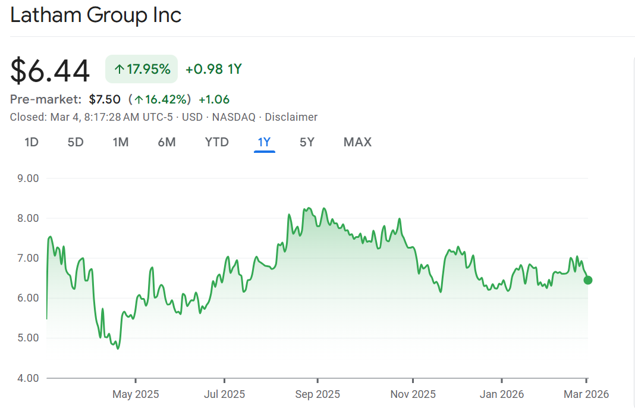Open the Disclaimer link
635x411 pixels.
pos(291,117)
